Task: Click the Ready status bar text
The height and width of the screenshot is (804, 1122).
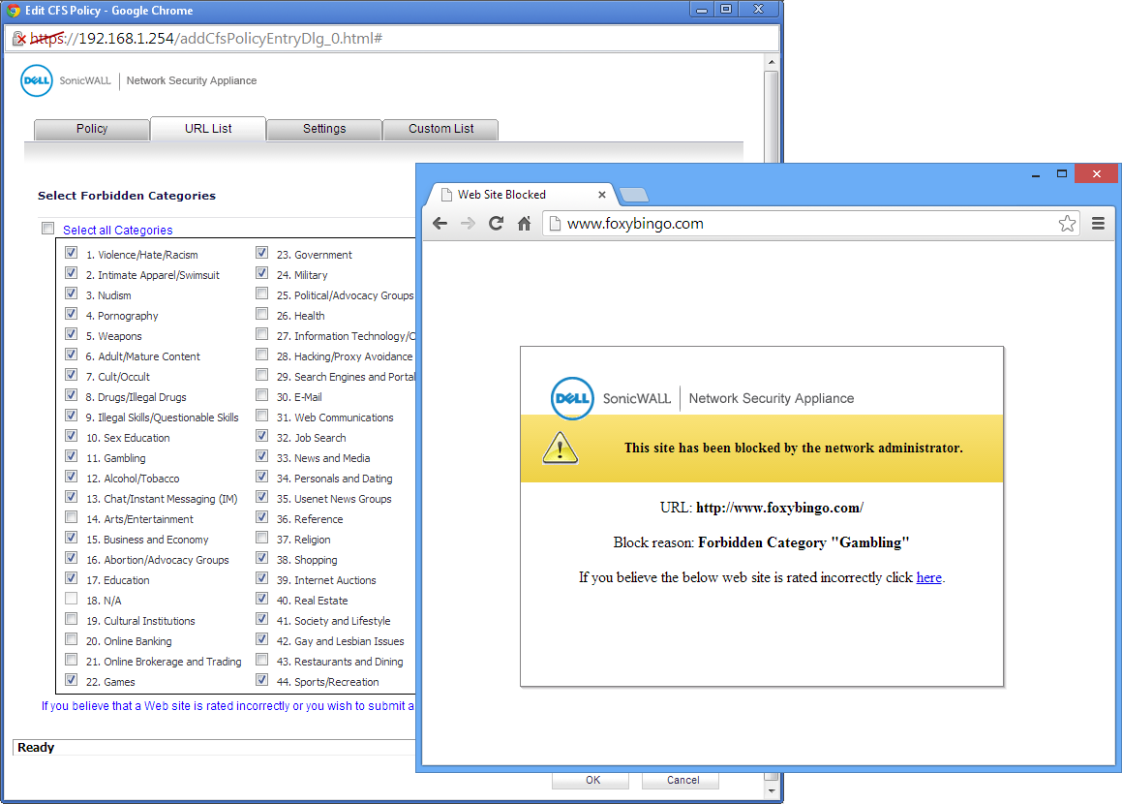Action: coord(36,748)
